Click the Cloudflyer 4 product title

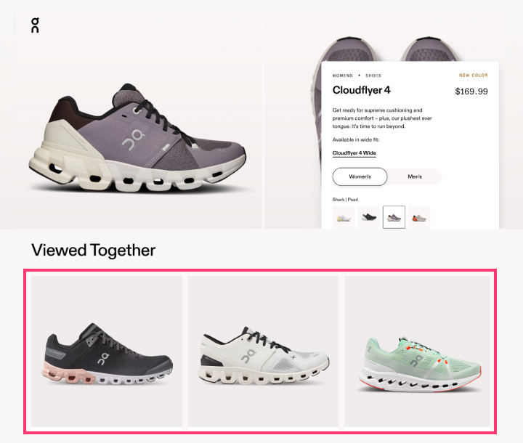coord(361,90)
